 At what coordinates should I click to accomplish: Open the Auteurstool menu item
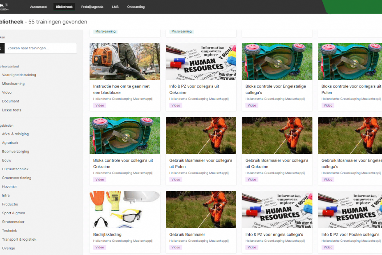pos(39,7)
